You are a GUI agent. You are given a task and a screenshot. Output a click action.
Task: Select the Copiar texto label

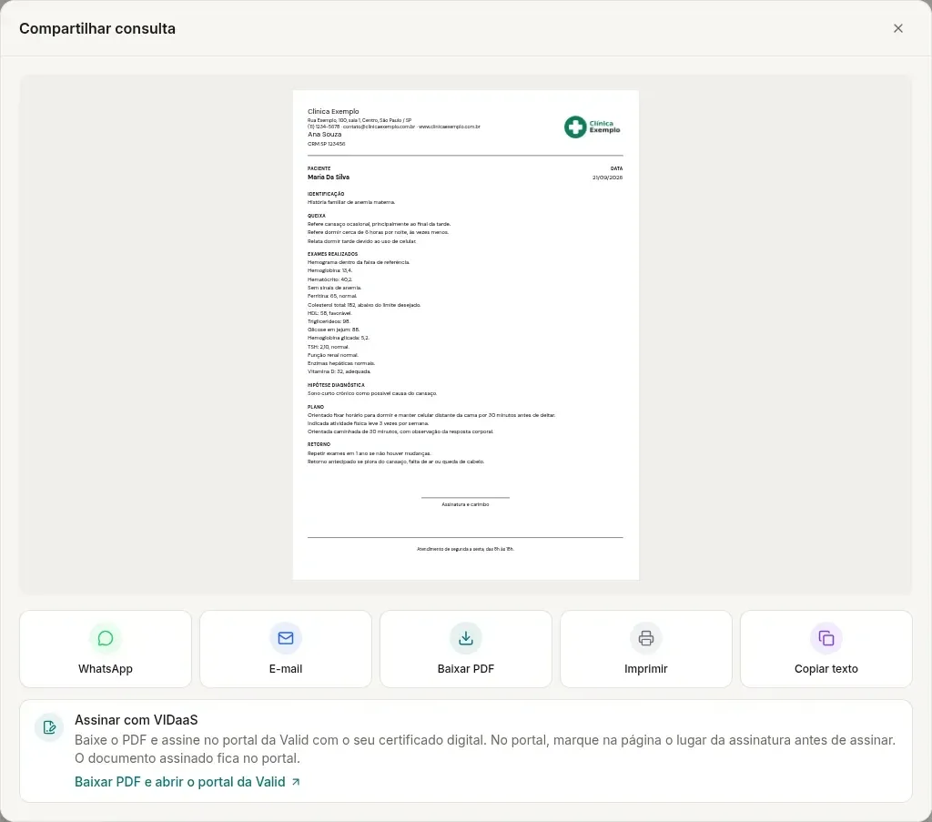[826, 669]
